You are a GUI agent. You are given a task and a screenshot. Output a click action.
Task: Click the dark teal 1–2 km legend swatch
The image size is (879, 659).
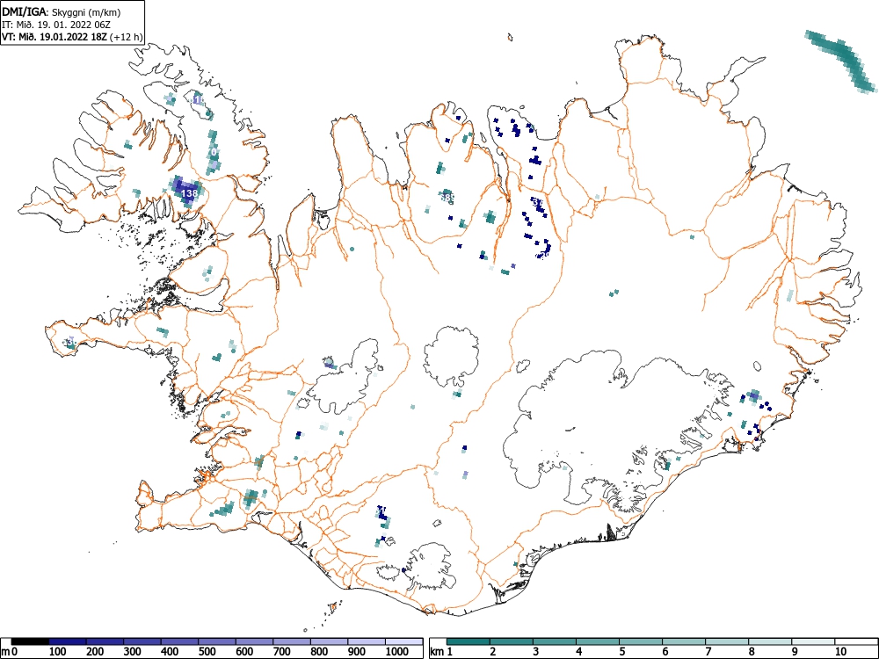(x=469, y=641)
